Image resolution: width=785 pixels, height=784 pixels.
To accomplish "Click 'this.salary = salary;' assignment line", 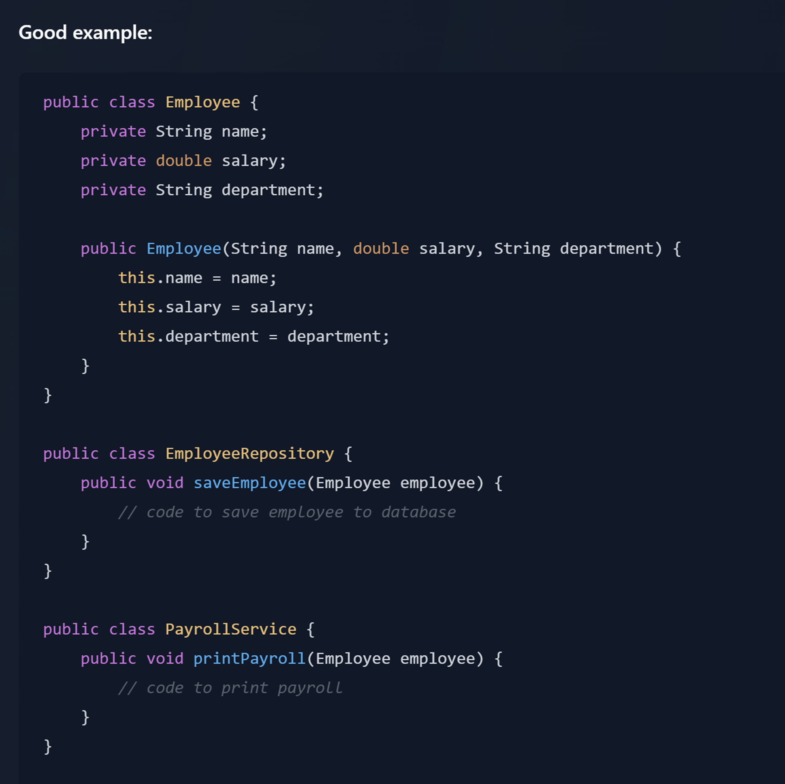I will [216, 307].
